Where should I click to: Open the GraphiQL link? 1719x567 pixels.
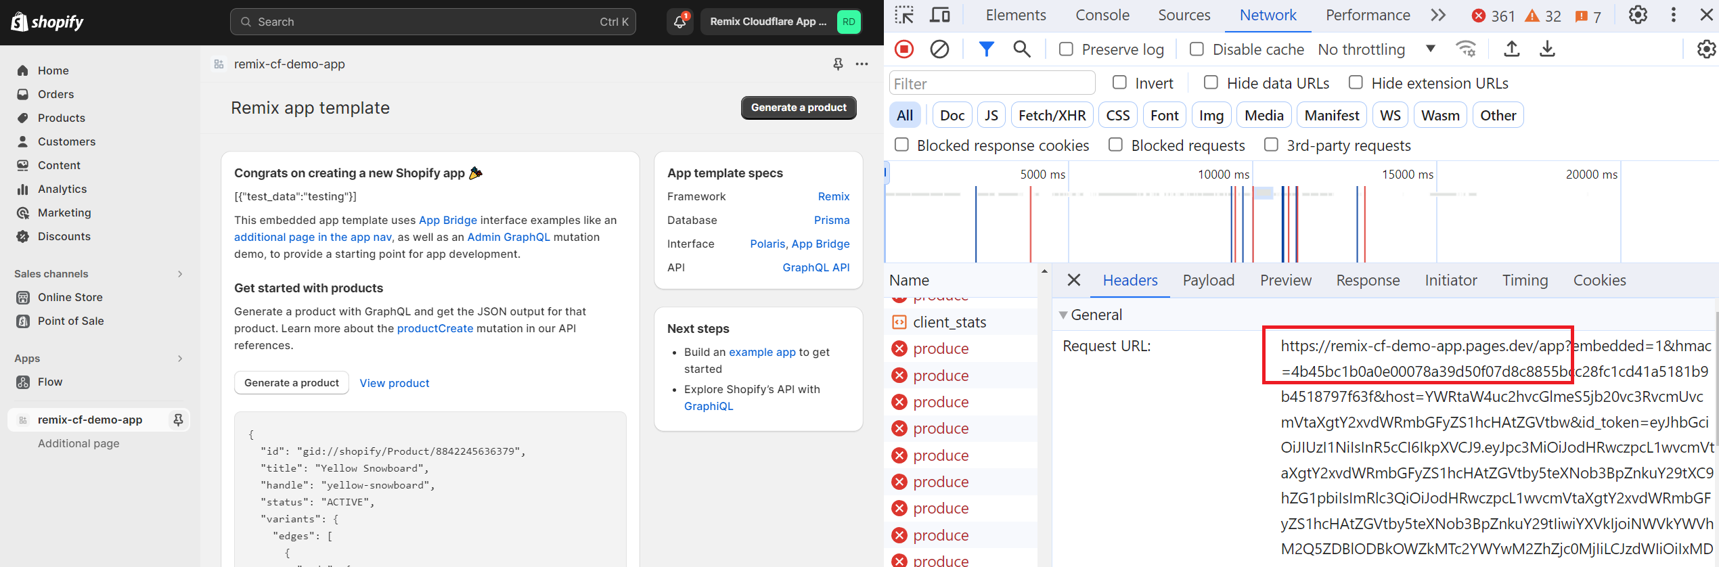pos(709,406)
